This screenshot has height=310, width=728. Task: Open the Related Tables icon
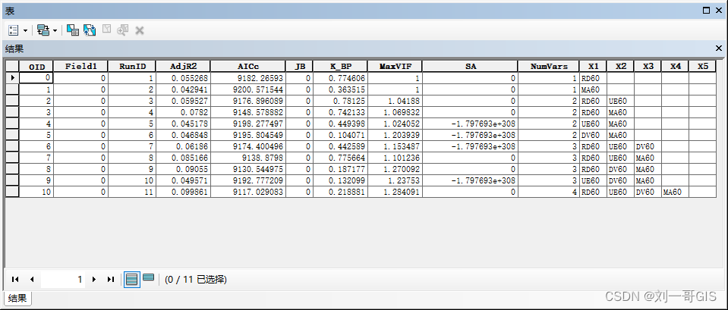tap(43, 30)
